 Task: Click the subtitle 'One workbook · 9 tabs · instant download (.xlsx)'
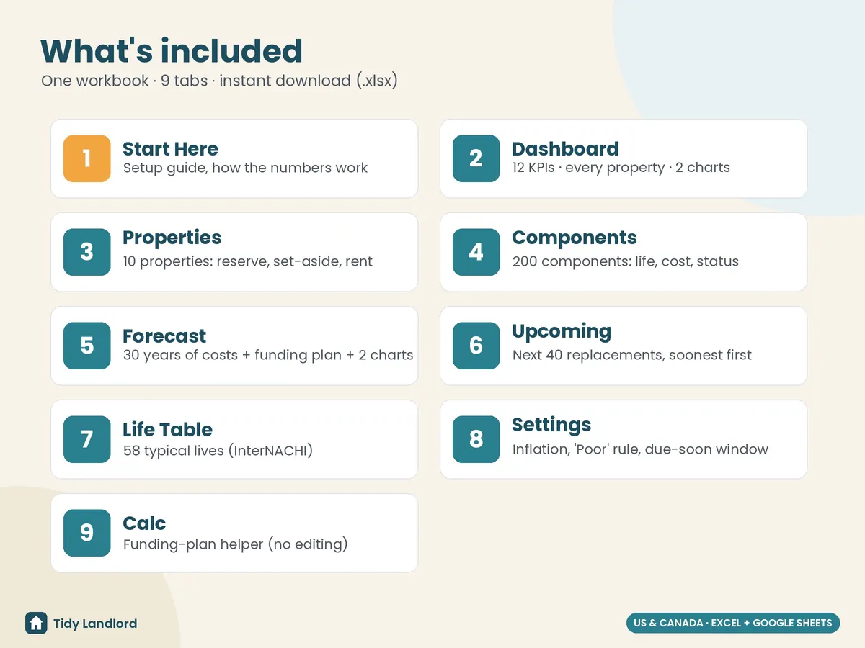[x=219, y=81]
